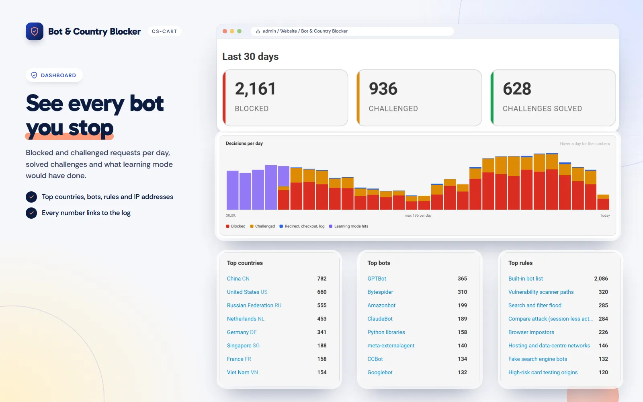
Task: Open the 2,161 Blocked stat card
Action: pos(285,98)
